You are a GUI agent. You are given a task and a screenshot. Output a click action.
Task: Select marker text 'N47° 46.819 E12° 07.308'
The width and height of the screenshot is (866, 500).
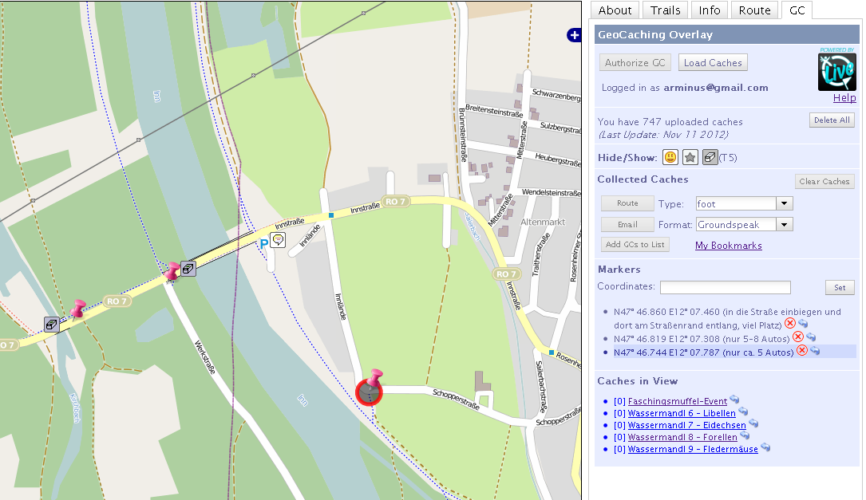coord(668,339)
